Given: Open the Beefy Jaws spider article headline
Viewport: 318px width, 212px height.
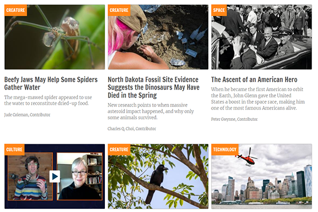Looking at the screenshot, I should pos(51,83).
